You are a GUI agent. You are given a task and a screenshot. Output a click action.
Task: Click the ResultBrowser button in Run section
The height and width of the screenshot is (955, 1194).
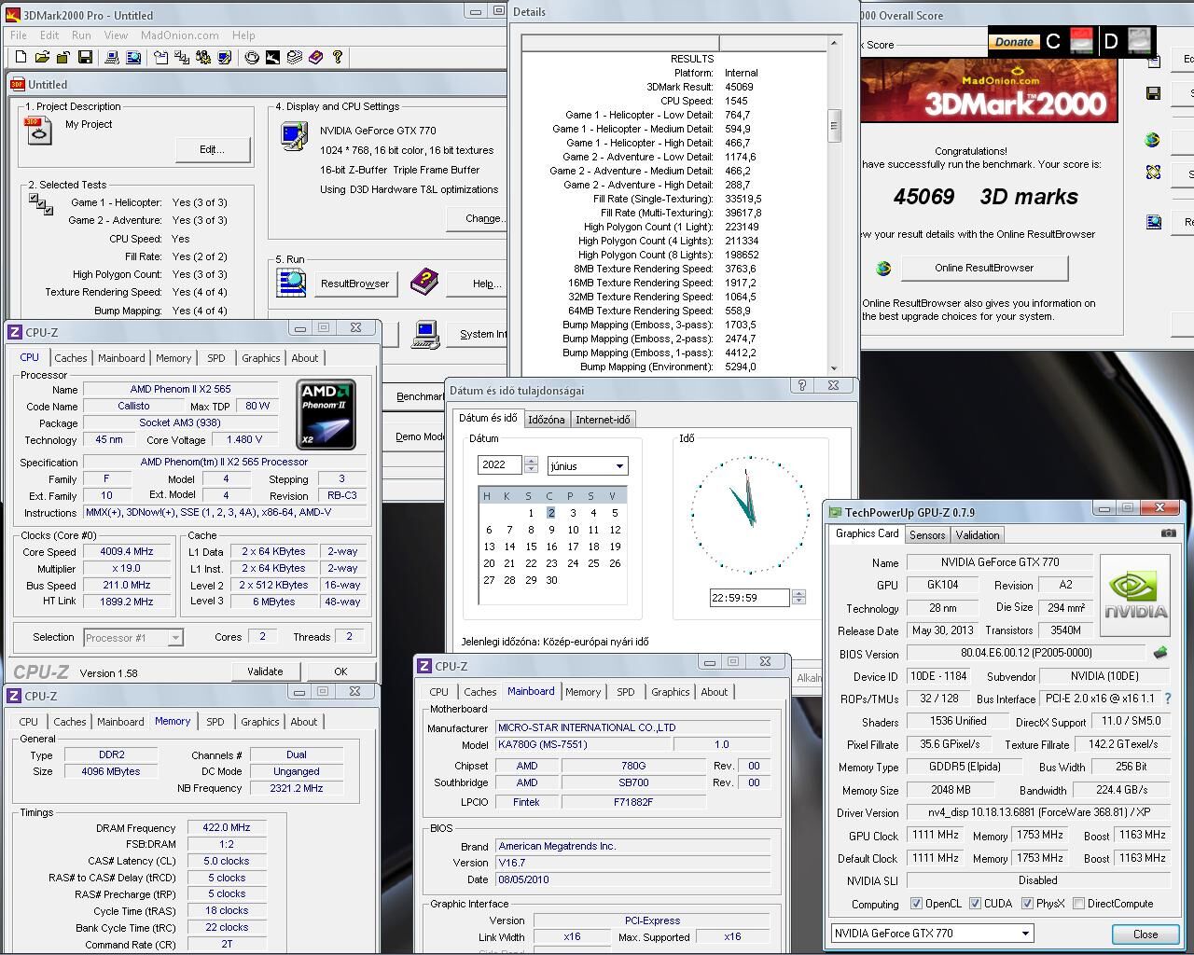tap(354, 284)
